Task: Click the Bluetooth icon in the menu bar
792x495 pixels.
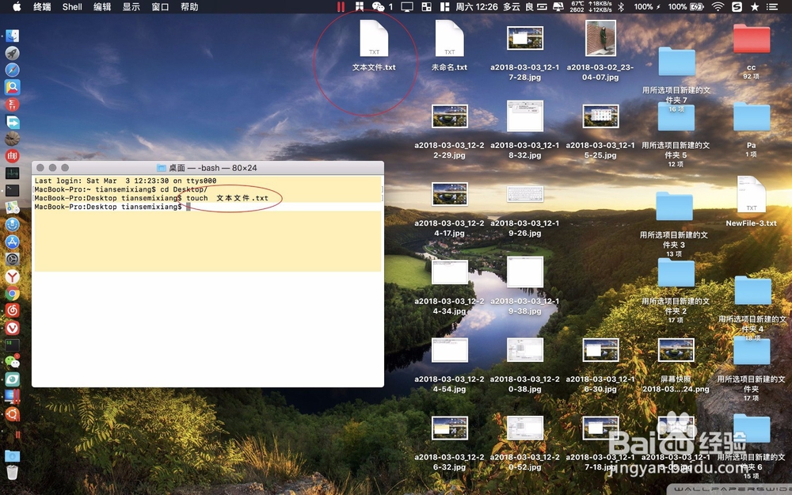Action: click(x=622, y=7)
